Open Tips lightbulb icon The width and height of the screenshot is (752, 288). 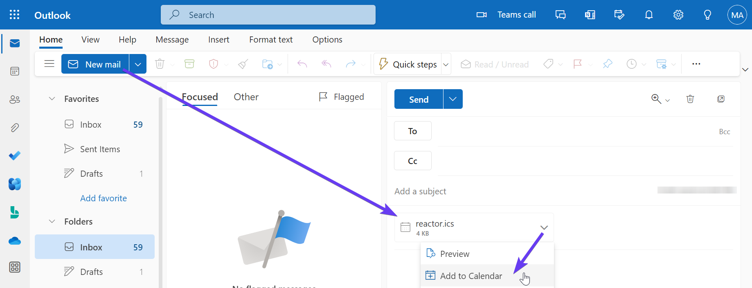click(x=707, y=15)
